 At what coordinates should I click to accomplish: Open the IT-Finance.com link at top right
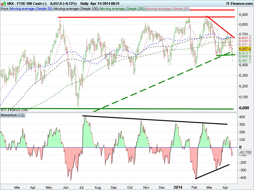[239, 3]
